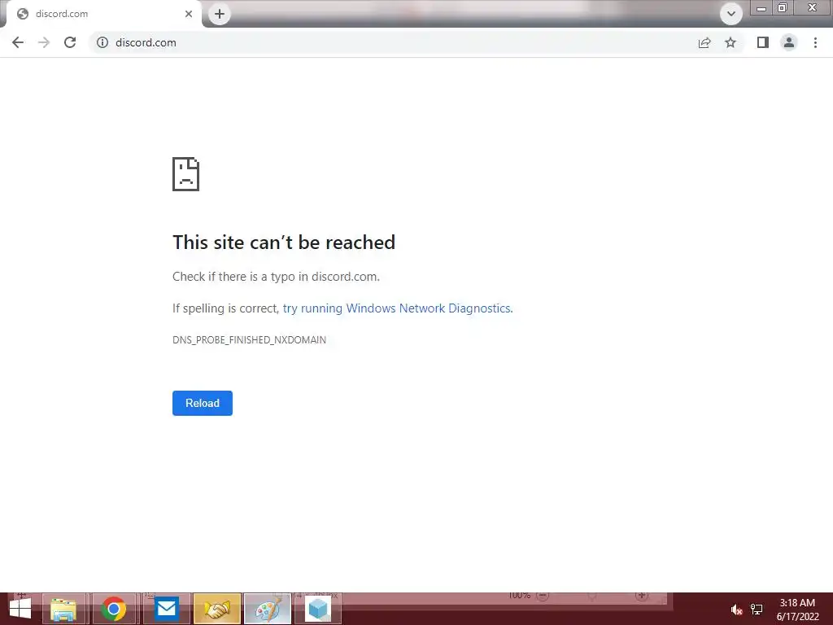Open File Explorer from taskbar
This screenshot has height=625, width=833.
click(63, 609)
